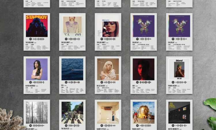Click the Spotify logo on Frank Ocean's poster
This screenshot has height=130, width=216.
pyautogui.click(x=173, y=82)
